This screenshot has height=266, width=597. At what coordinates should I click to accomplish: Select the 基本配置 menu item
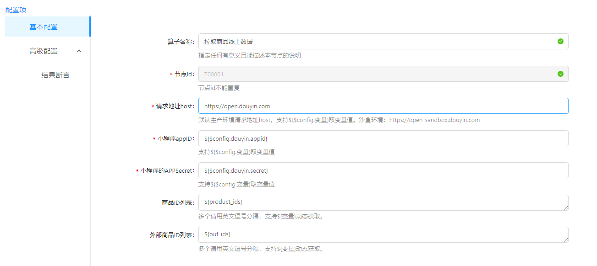[44, 27]
